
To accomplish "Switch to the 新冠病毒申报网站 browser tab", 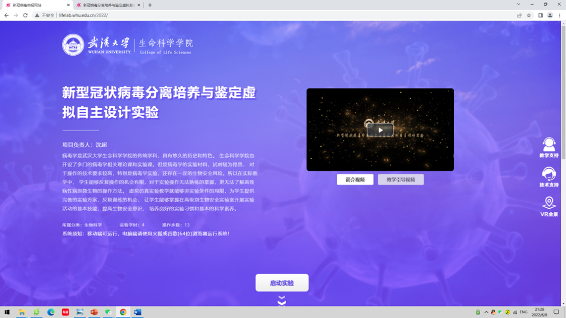I will tap(36, 5).
